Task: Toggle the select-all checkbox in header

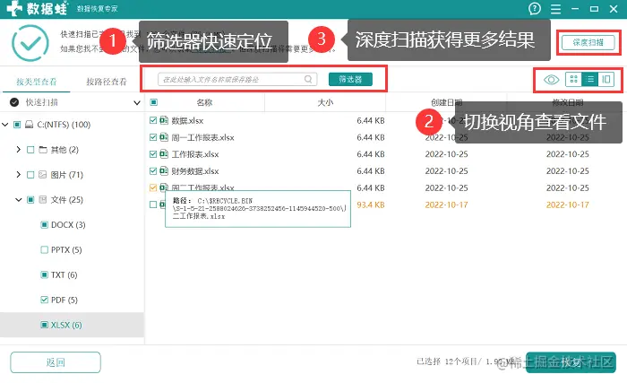Action: (153, 102)
